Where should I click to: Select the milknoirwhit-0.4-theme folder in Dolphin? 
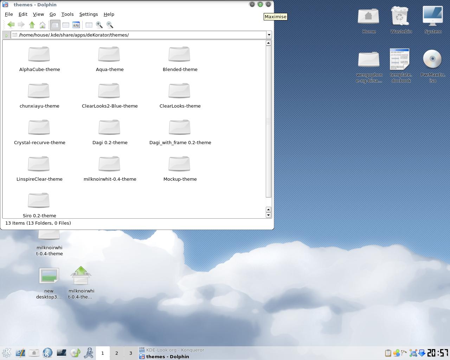point(110,168)
